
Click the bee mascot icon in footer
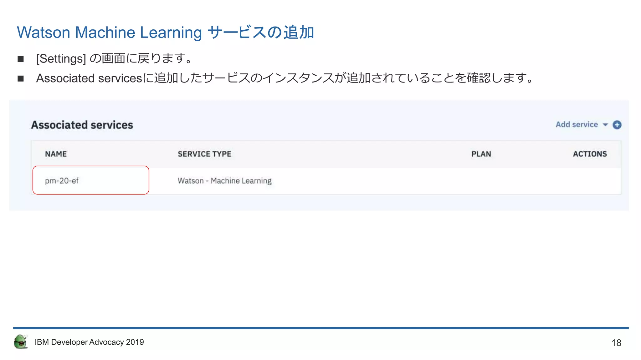click(x=21, y=342)
